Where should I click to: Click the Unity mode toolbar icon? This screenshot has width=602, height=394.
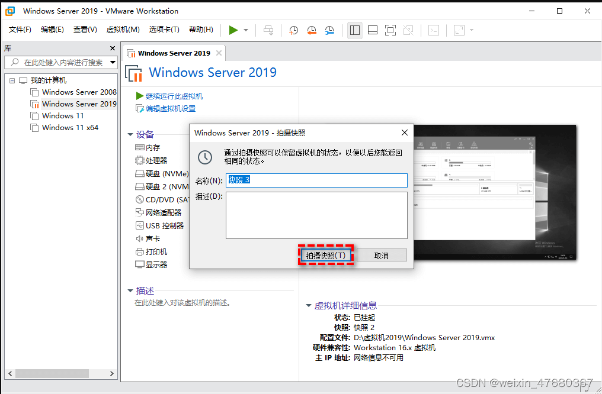[408, 30]
